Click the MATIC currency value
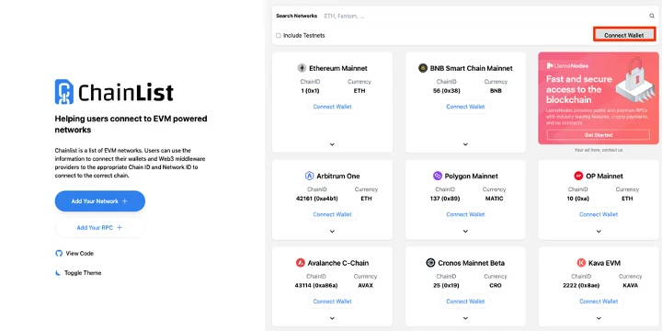 pyautogui.click(x=494, y=199)
